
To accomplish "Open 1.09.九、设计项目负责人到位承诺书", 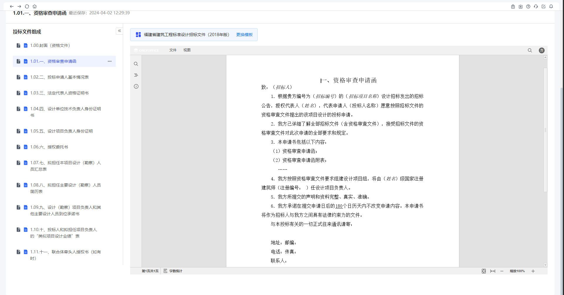I will pos(64,211).
